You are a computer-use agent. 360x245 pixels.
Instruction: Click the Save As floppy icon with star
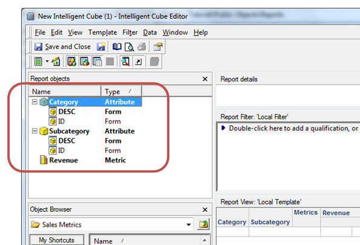[101, 46]
